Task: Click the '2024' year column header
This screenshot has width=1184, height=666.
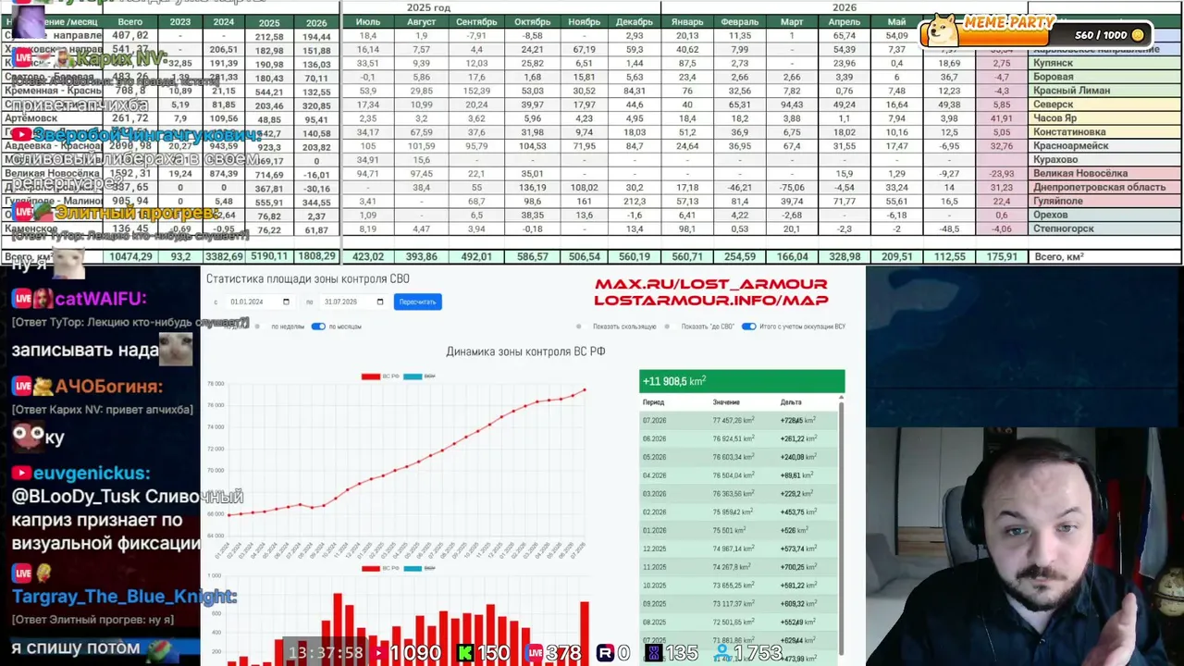Action: [224, 22]
